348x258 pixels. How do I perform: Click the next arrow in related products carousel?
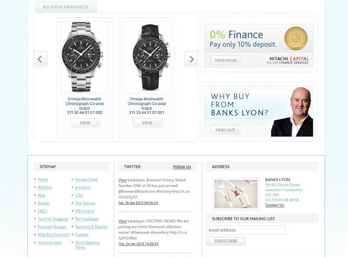pyautogui.click(x=191, y=59)
